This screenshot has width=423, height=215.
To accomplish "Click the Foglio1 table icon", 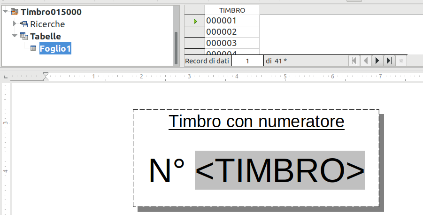I will click(x=33, y=48).
